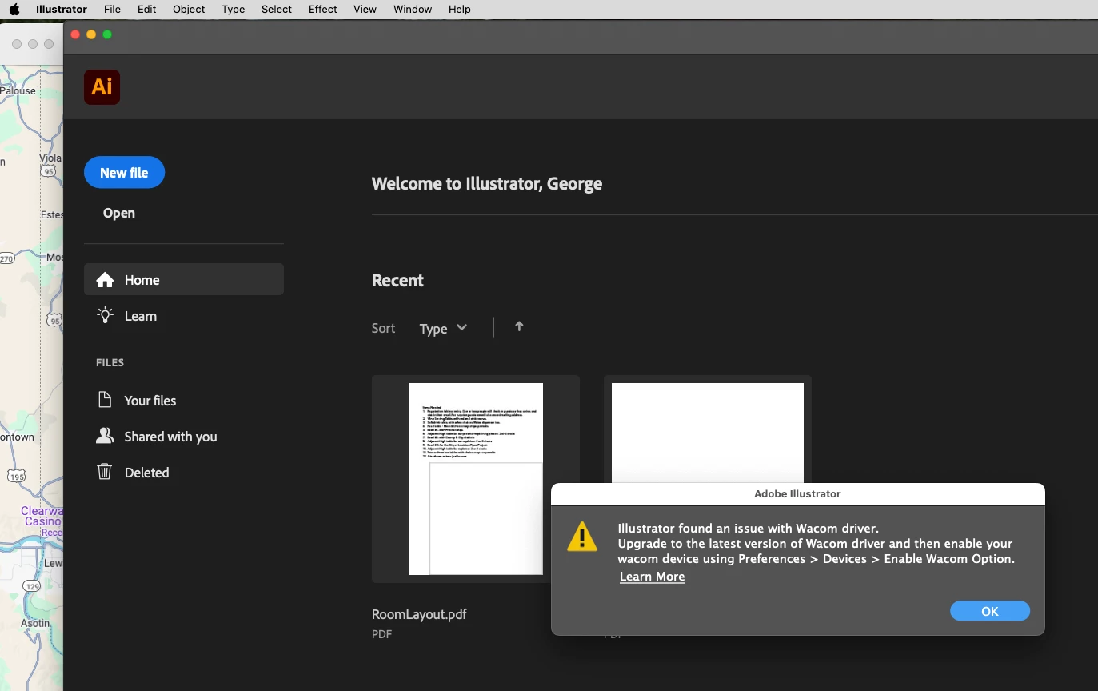
Task: Open the RoomLayout.pdf thumbnail
Action: click(476, 479)
